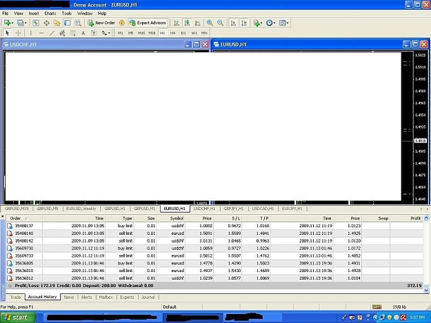431x323 pixels.
Task: Switch to D1 timeframe
Action: (183, 33)
